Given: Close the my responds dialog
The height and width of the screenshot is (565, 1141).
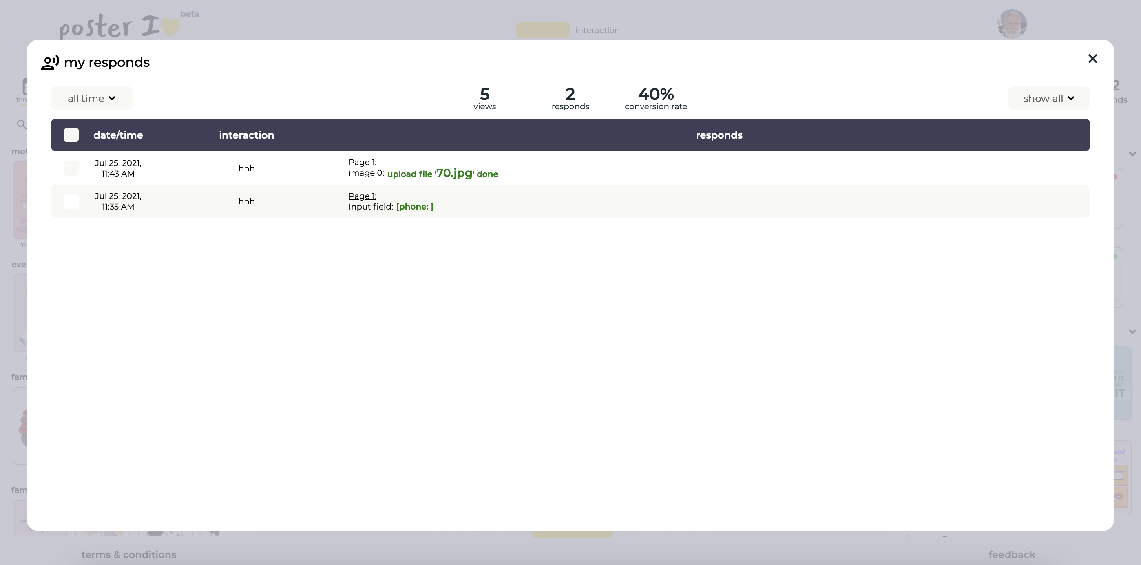Looking at the screenshot, I should click(1092, 59).
